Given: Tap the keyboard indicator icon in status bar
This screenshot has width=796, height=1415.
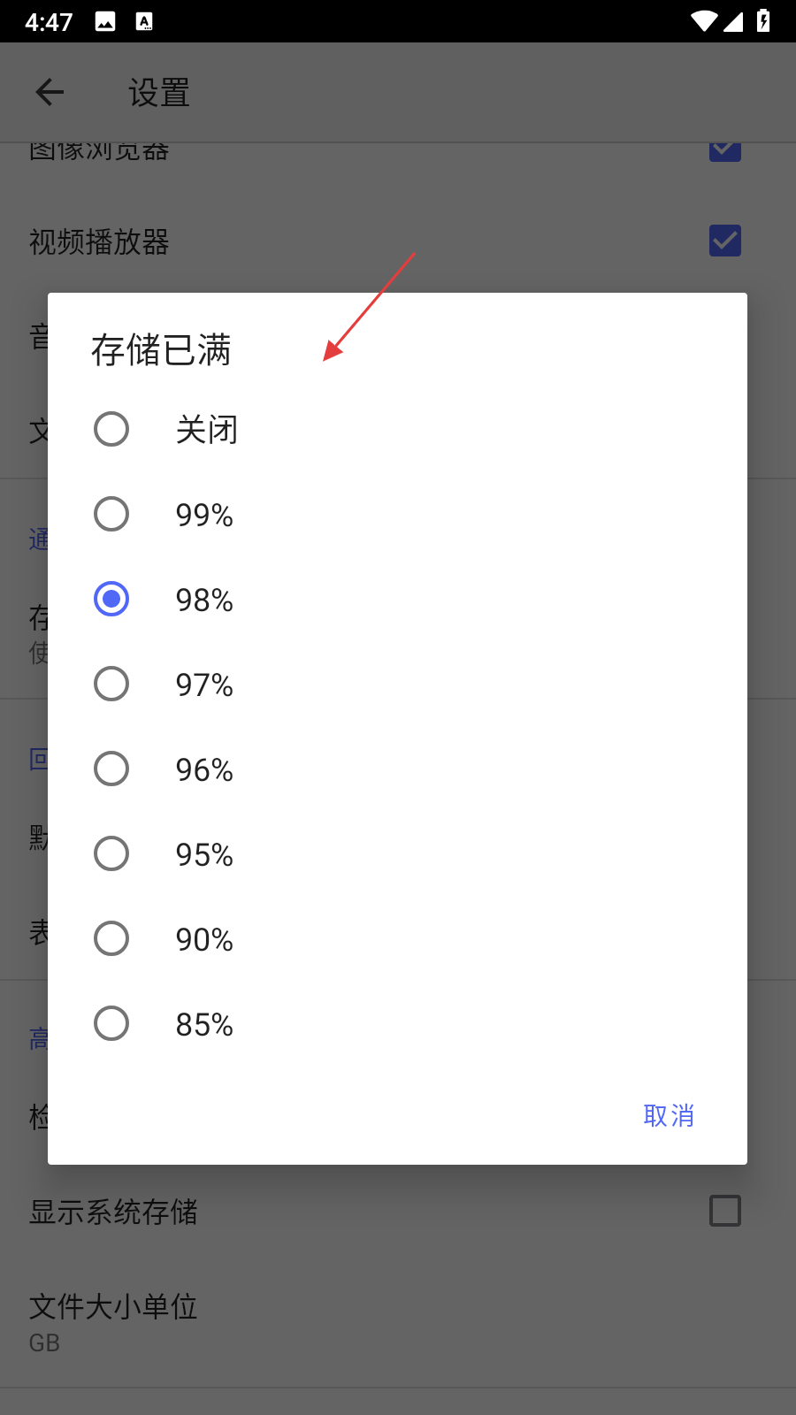Looking at the screenshot, I should tap(144, 22).
